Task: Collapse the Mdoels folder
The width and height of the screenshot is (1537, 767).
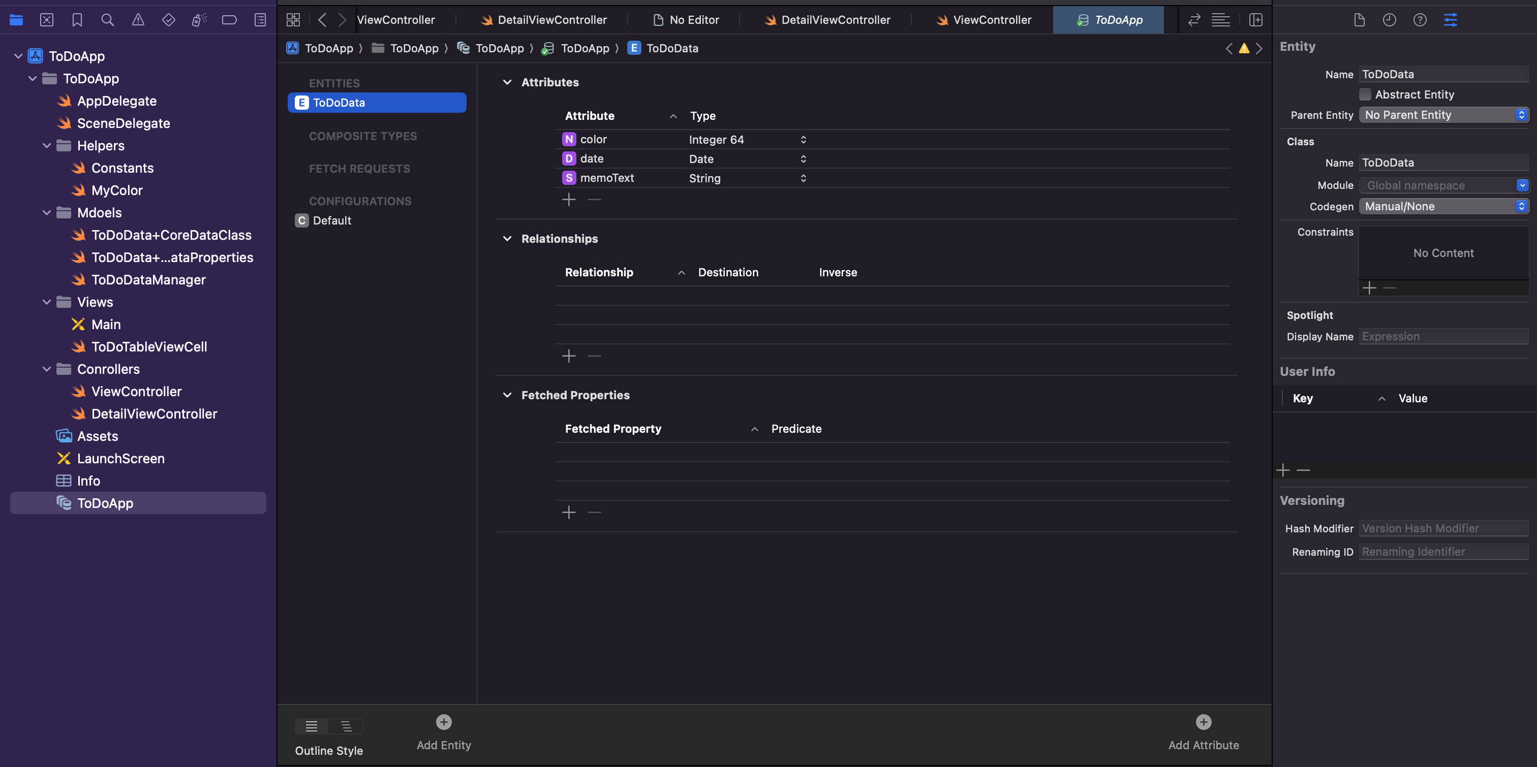Action: click(x=47, y=212)
